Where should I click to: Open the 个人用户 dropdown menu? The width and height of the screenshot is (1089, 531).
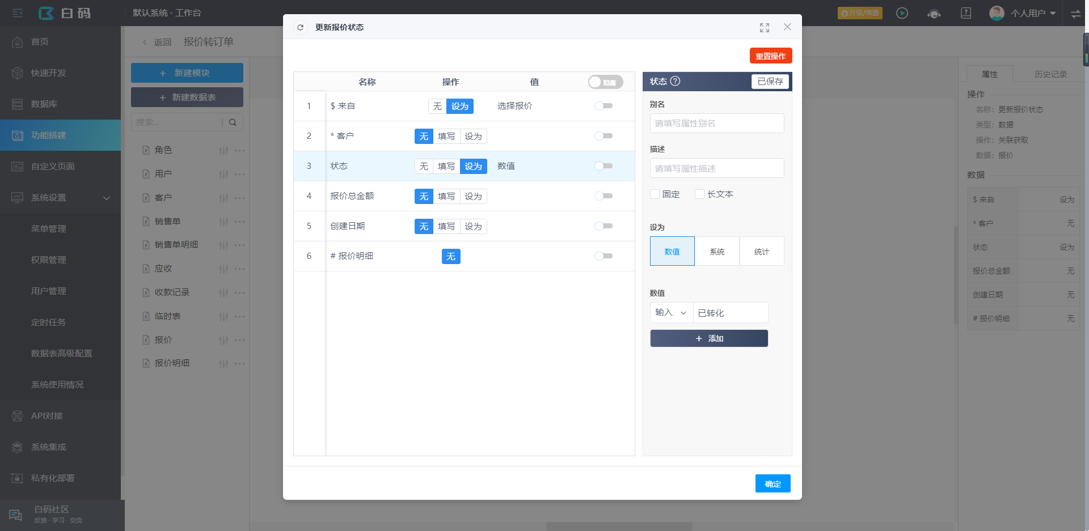[1033, 13]
